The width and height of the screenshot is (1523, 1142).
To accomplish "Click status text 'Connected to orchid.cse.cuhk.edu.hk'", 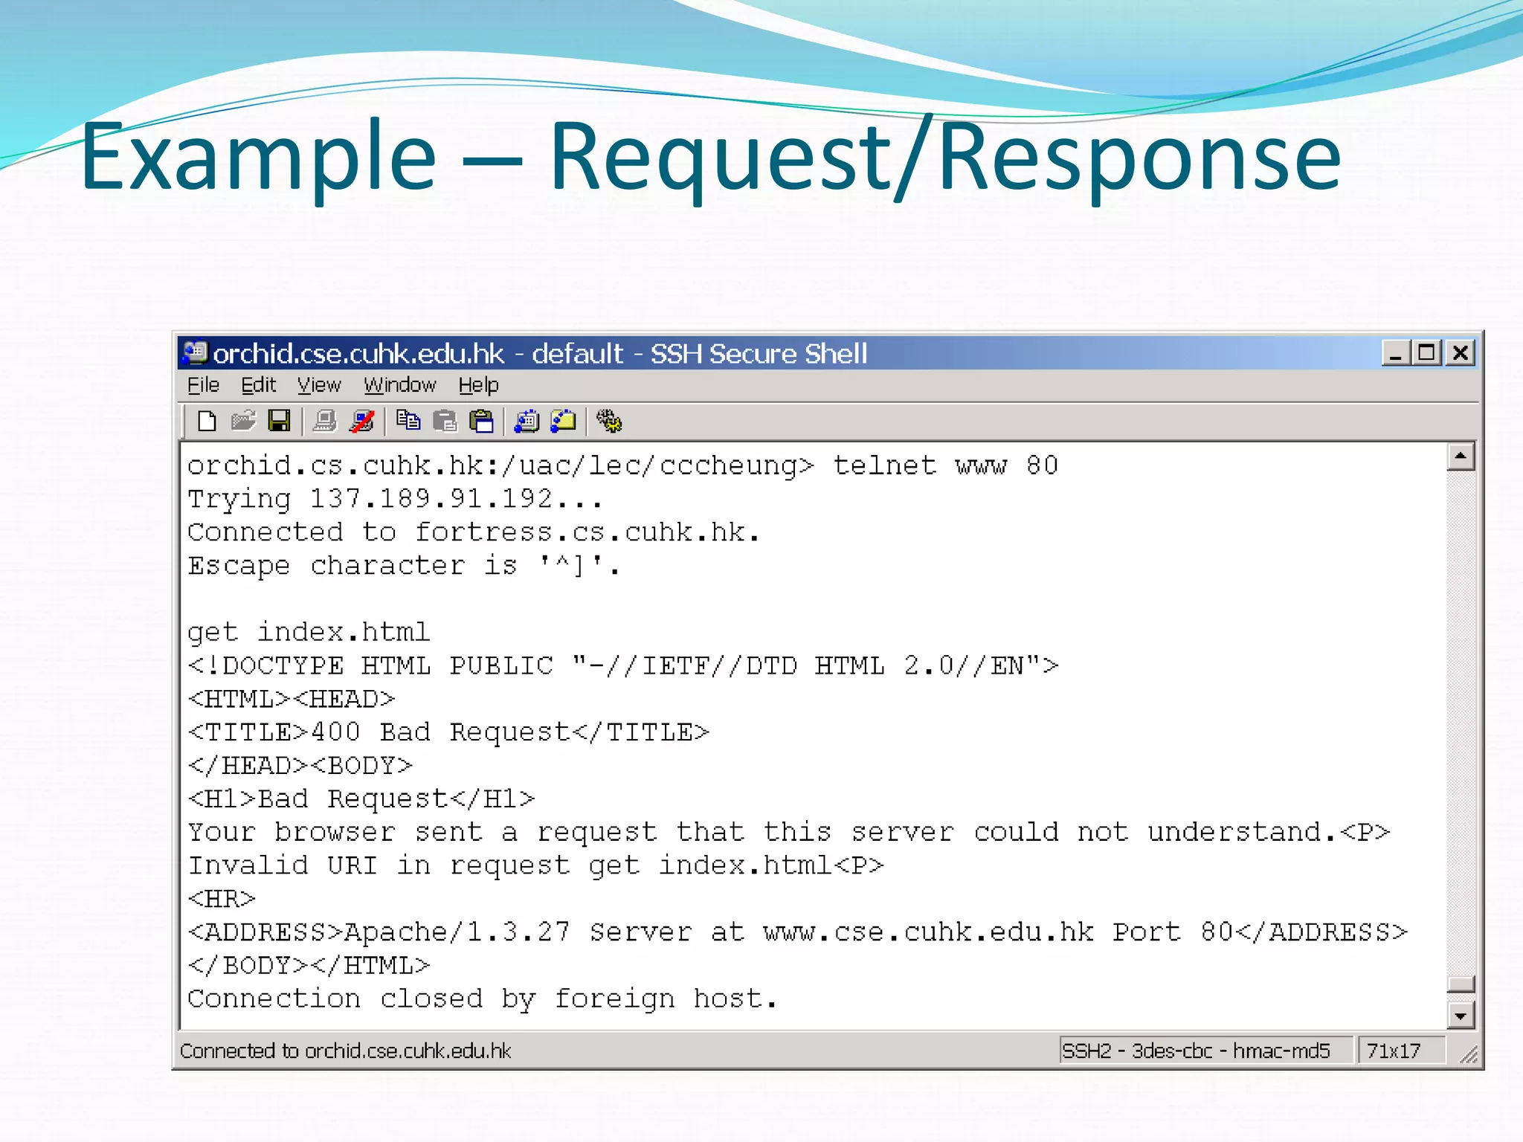I will [x=345, y=1051].
